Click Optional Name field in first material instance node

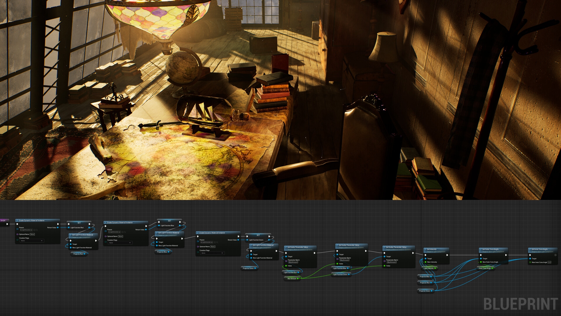click(32, 234)
